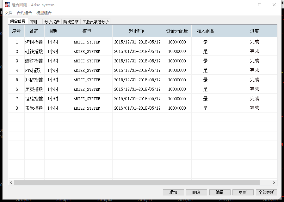Image resolution: width=284 pixels, height=202 pixels.
Task: Click the Arise_system app icon in title bar
Action: pyautogui.click(x=8, y=5)
